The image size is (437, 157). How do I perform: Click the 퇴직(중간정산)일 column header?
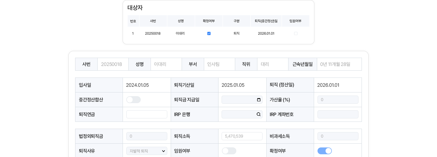[x=266, y=21]
